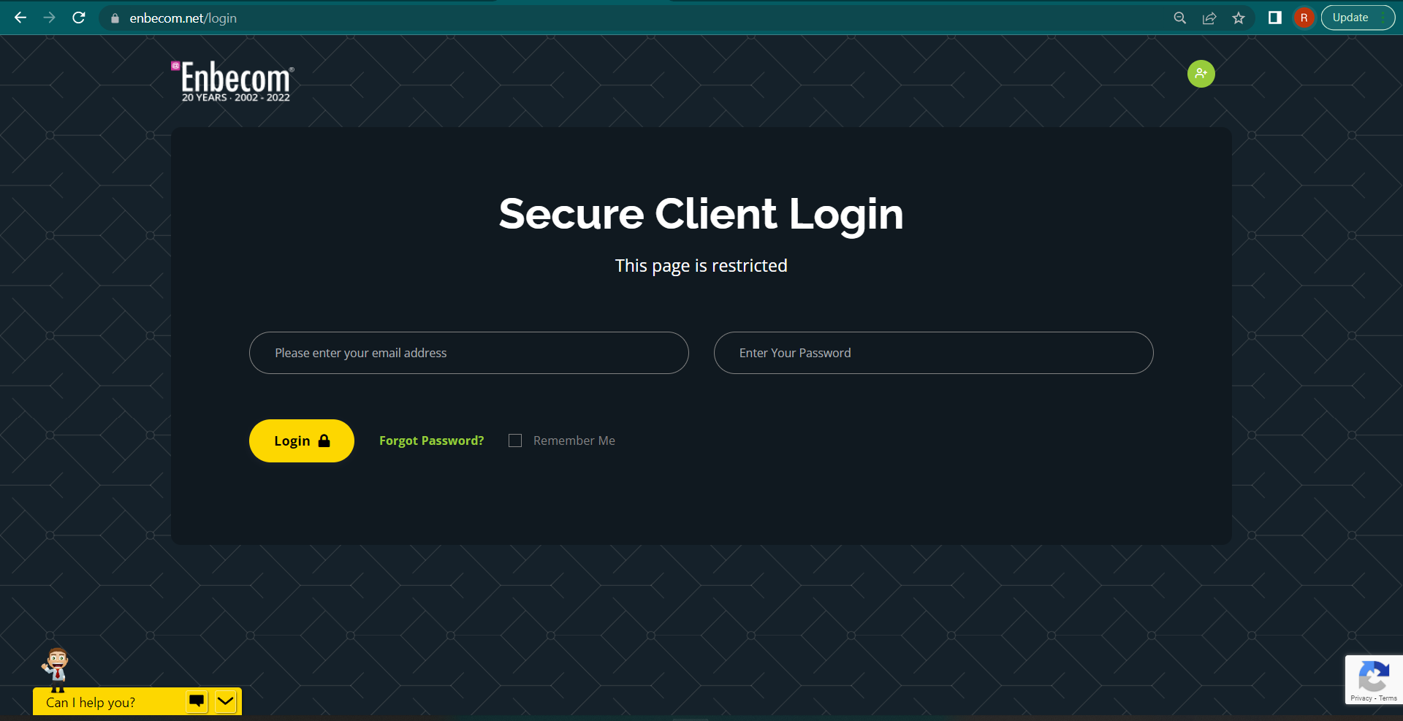This screenshot has width=1403, height=721.
Task: Click the Update browser button
Action: point(1358,18)
